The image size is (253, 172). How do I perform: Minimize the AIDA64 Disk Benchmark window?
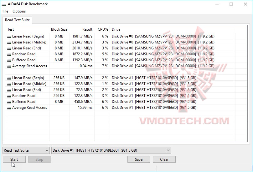[x=217, y=4]
